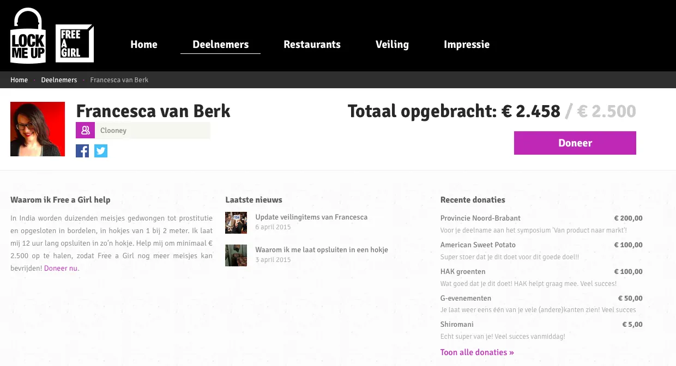Viewport: 676px width, 366px height.
Task: Go to the Restaurants menu item
Action: coord(312,45)
